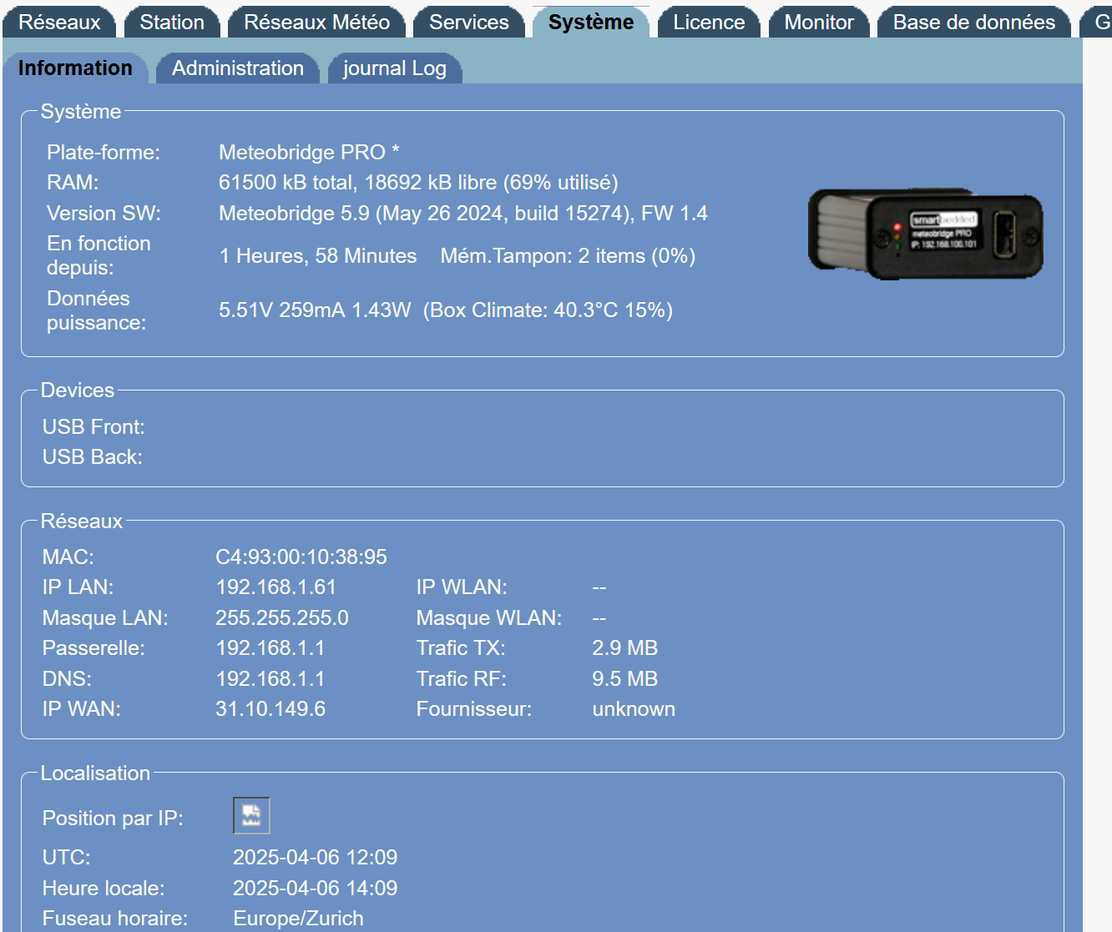Click the IP LAN value 192.168.1.61

276,587
